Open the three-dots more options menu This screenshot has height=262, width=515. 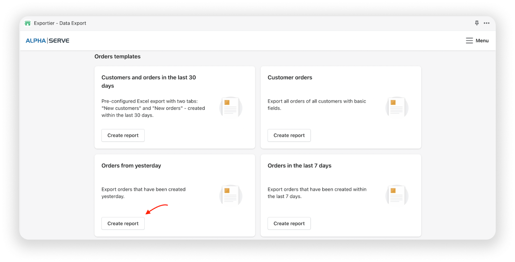pos(487,23)
